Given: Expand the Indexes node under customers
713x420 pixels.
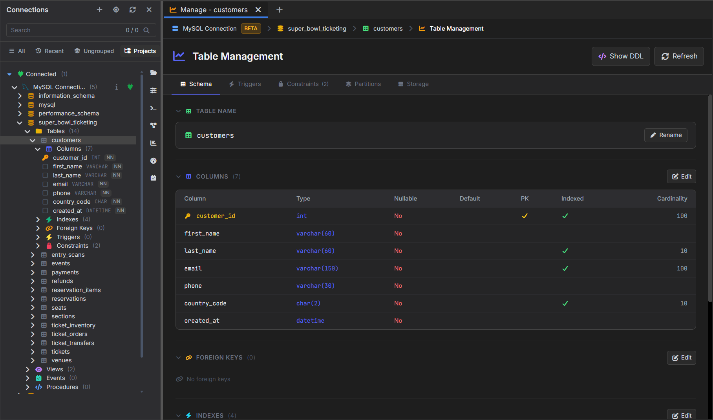Looking at the screenshot, I should [x=38, y=219].
